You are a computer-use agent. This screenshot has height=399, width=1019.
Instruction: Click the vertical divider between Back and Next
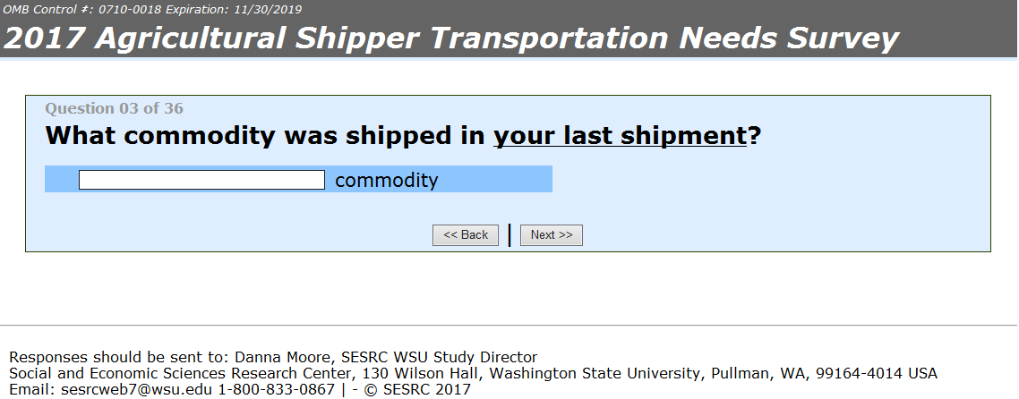[x=509, y=234]
